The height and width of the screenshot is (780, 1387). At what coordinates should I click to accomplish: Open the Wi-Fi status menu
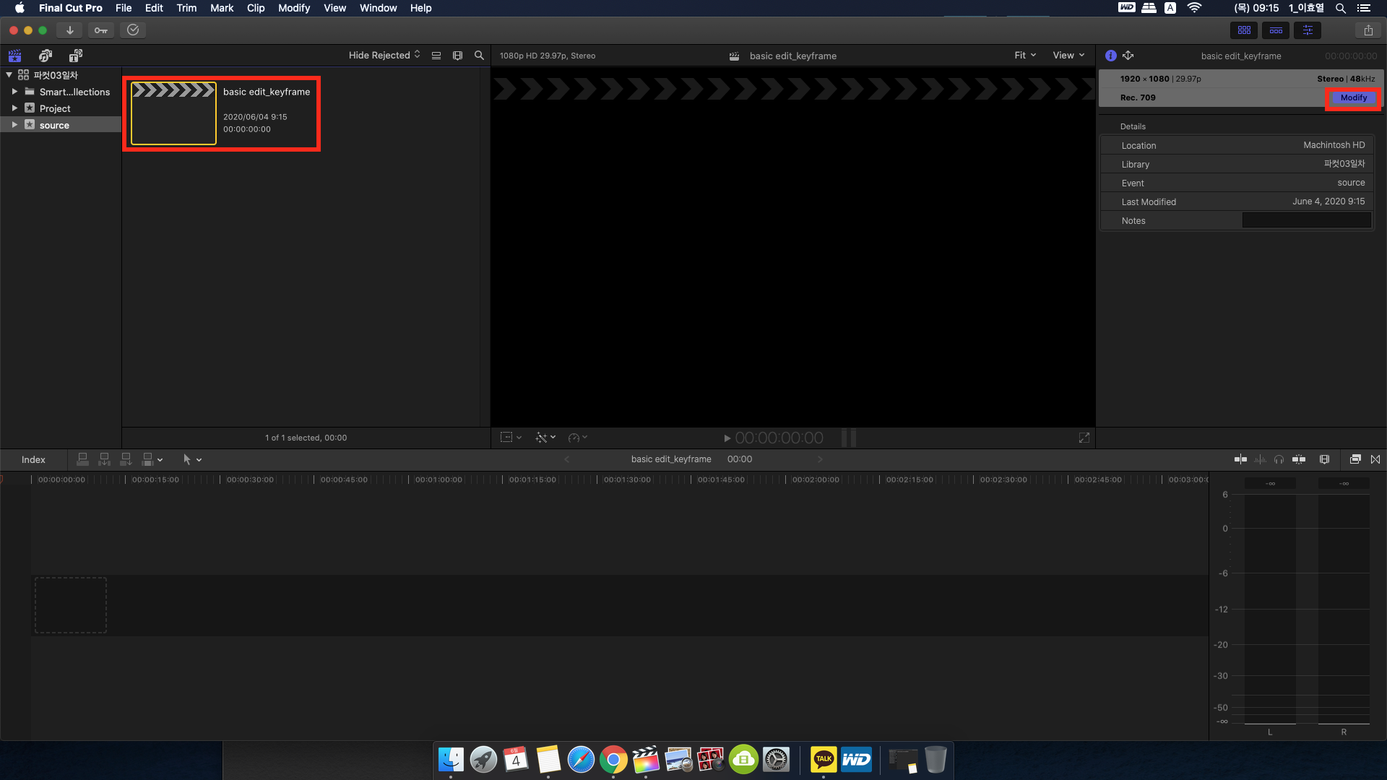1194,8
